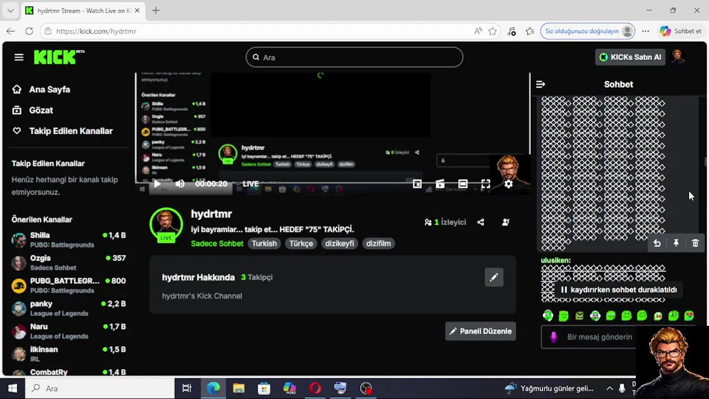Open video player settings gear
Viewport: 709px width, 399px height.
[508, 184]
